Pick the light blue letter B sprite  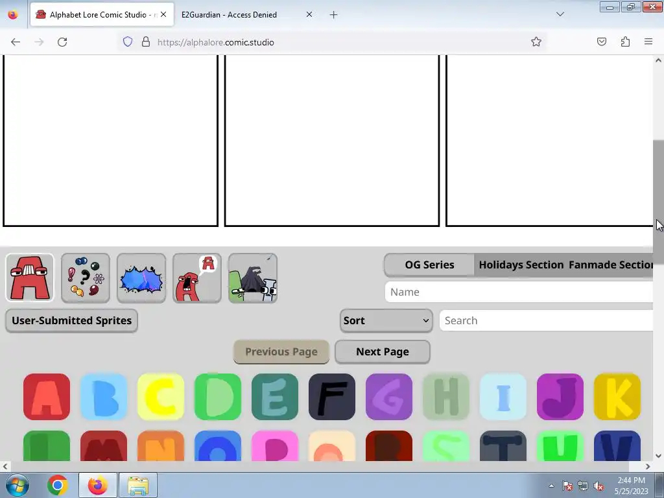(x=104, y=397)
